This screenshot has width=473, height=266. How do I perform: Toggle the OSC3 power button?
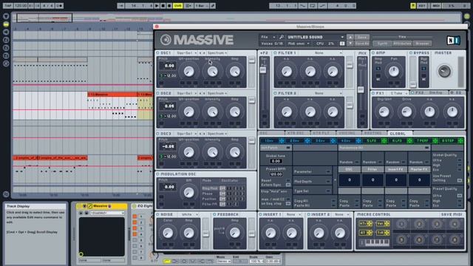(157, 134)
